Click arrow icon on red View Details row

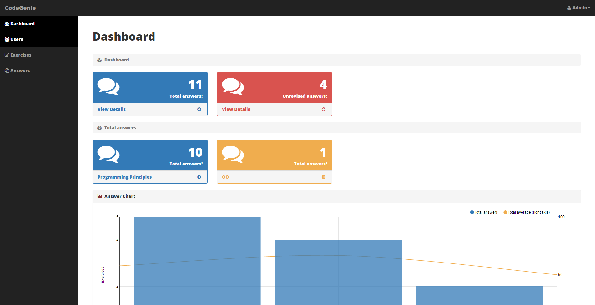point(324,109)
